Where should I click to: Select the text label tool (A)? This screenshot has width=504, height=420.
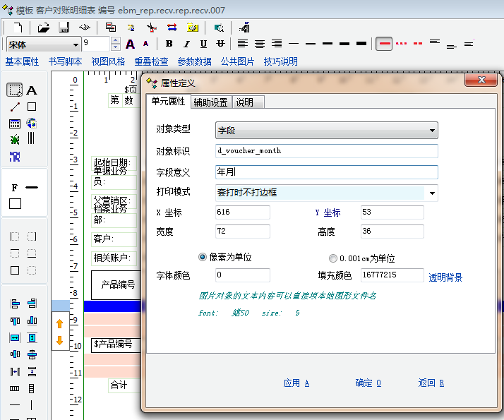click(x=32, y=90)
